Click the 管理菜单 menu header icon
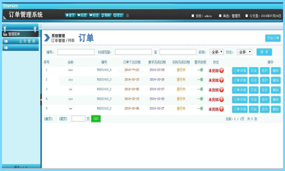Image resolution: width=285 pixels, height=171 pixels. (5, 34)
